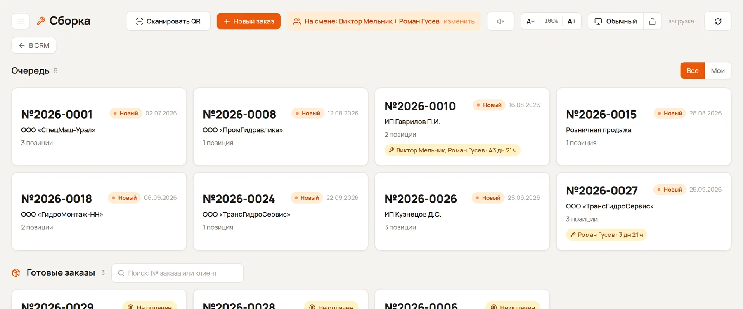The height and width of the screenshot is (309, 743).
Task: Go back via В CRM button
Action: pyautogui.click(x=34, y=45)
